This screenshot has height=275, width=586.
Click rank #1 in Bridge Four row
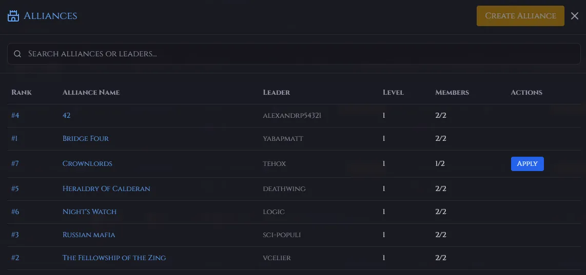click(x=14, y=138)
